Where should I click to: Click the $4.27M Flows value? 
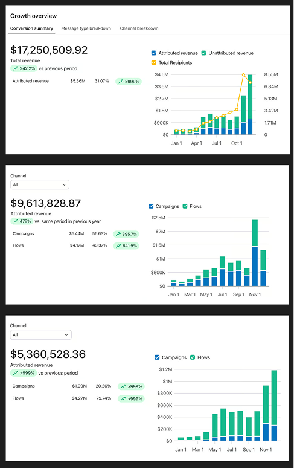[x=79, y=398]
